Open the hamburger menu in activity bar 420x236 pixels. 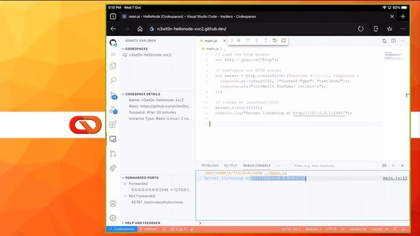(113, 54)
